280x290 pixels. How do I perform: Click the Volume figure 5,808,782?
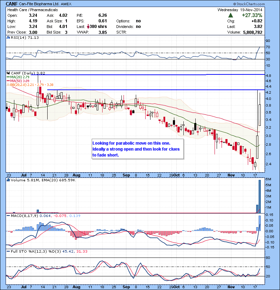coord(253,32)
